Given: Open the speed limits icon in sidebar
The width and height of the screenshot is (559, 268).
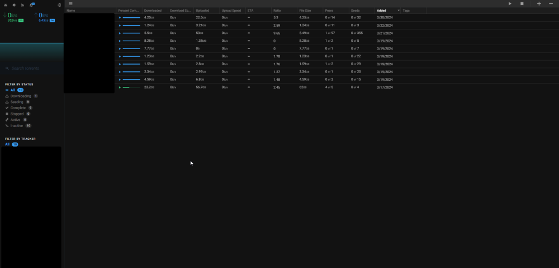Looking at the screenshot, I should (6, 5).
